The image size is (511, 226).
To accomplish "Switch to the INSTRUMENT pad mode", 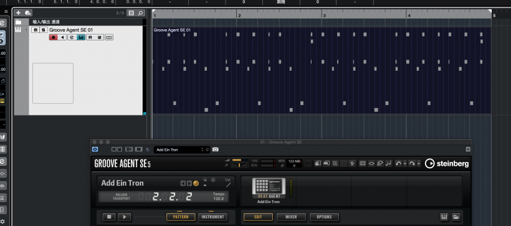I will coord(213,217).
